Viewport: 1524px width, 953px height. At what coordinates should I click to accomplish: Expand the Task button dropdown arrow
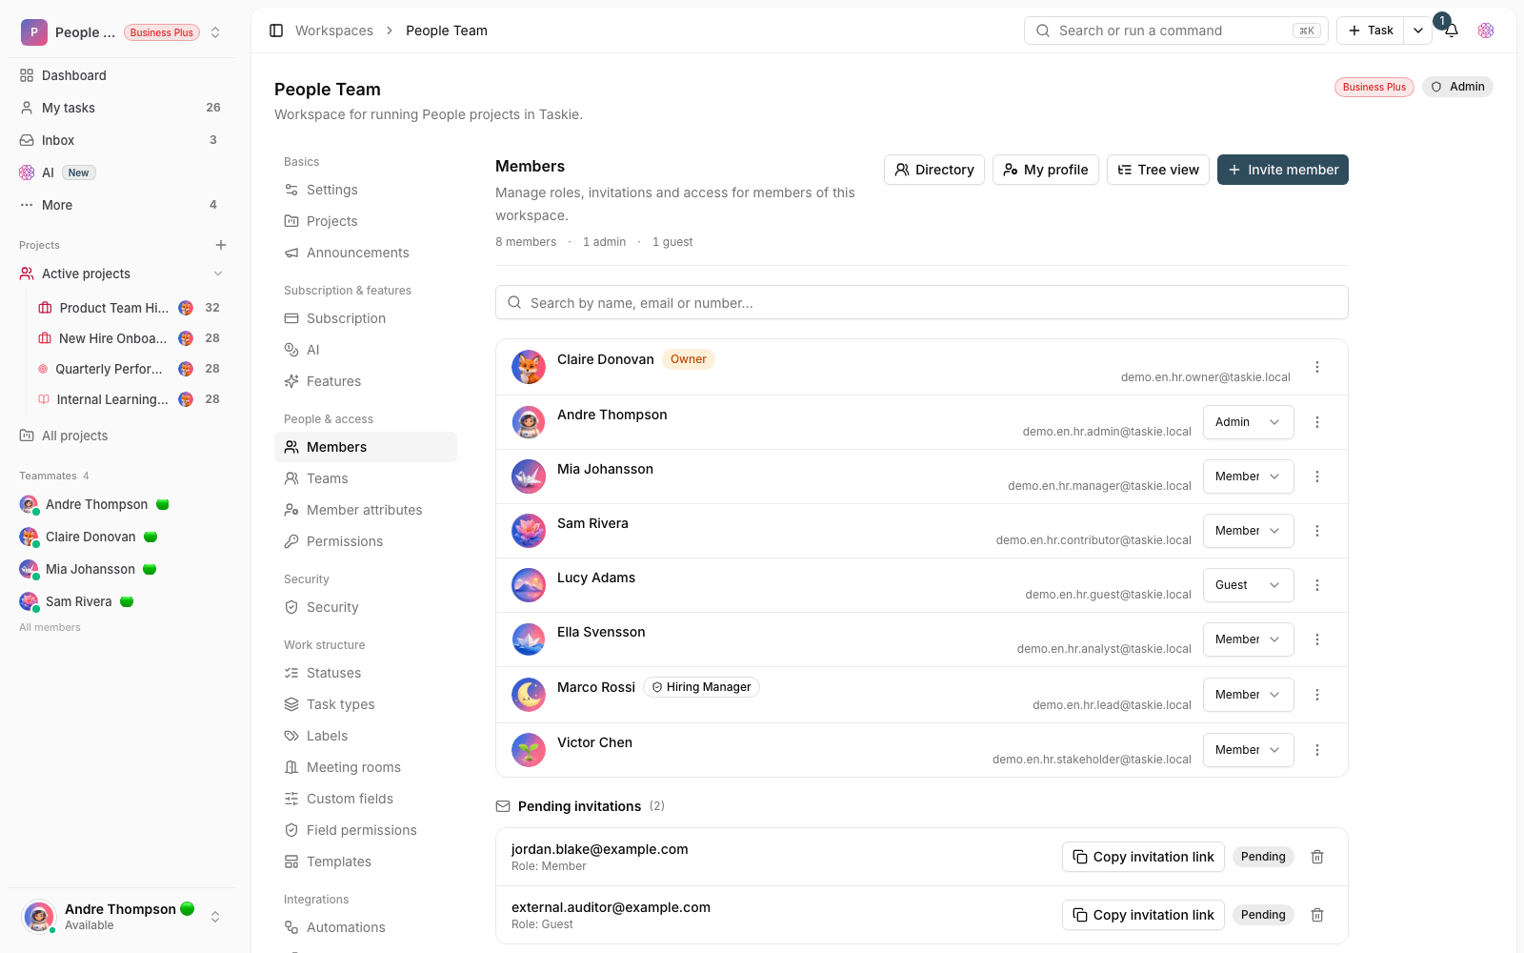click(x=1418, y=30)
